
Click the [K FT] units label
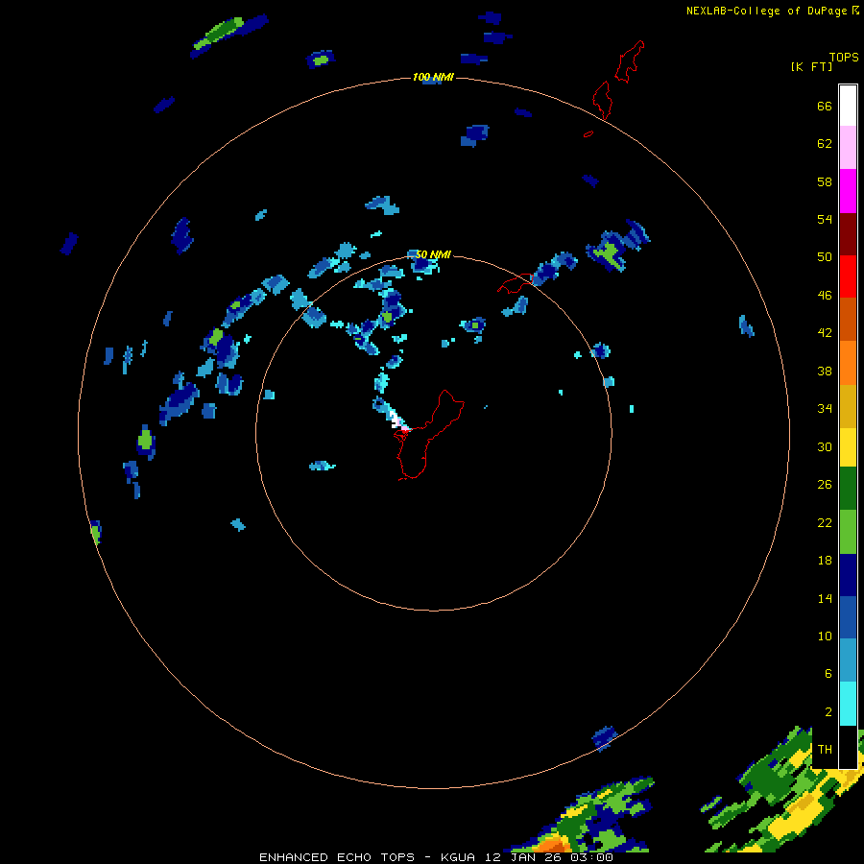(811, 66)
